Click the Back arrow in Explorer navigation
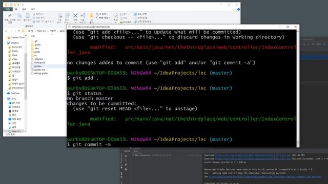This screenshot has width=328, height=184. 6,31
